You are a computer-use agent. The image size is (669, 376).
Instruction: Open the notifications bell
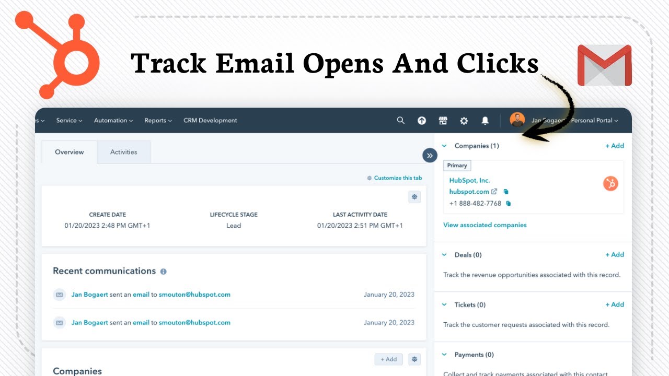point(485,121)
